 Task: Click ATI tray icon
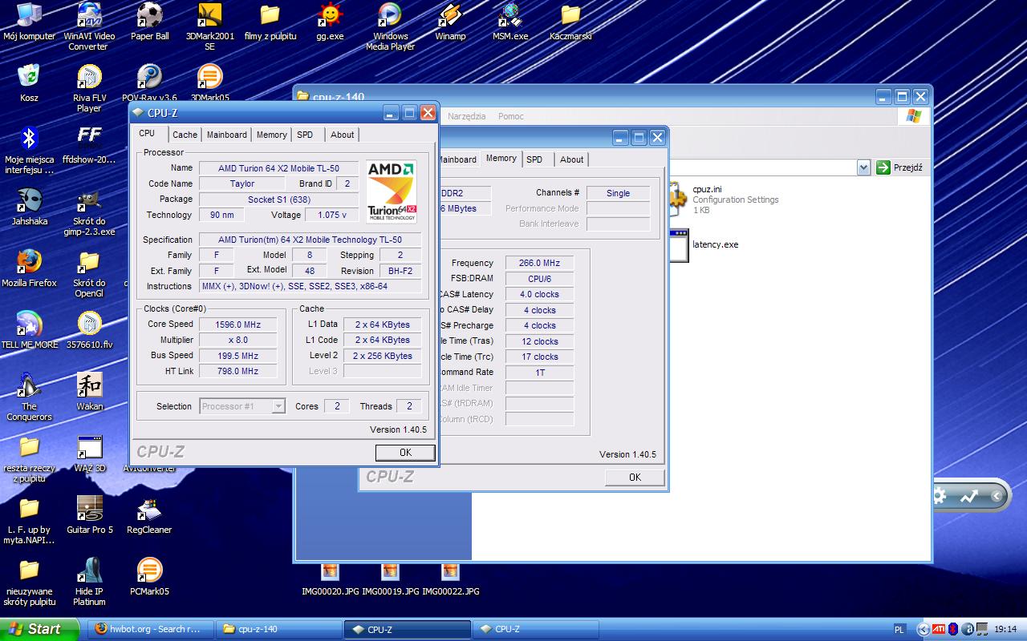click(938, 630)
